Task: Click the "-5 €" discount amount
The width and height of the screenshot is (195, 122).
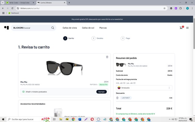Action: click(x=171, y=98)
